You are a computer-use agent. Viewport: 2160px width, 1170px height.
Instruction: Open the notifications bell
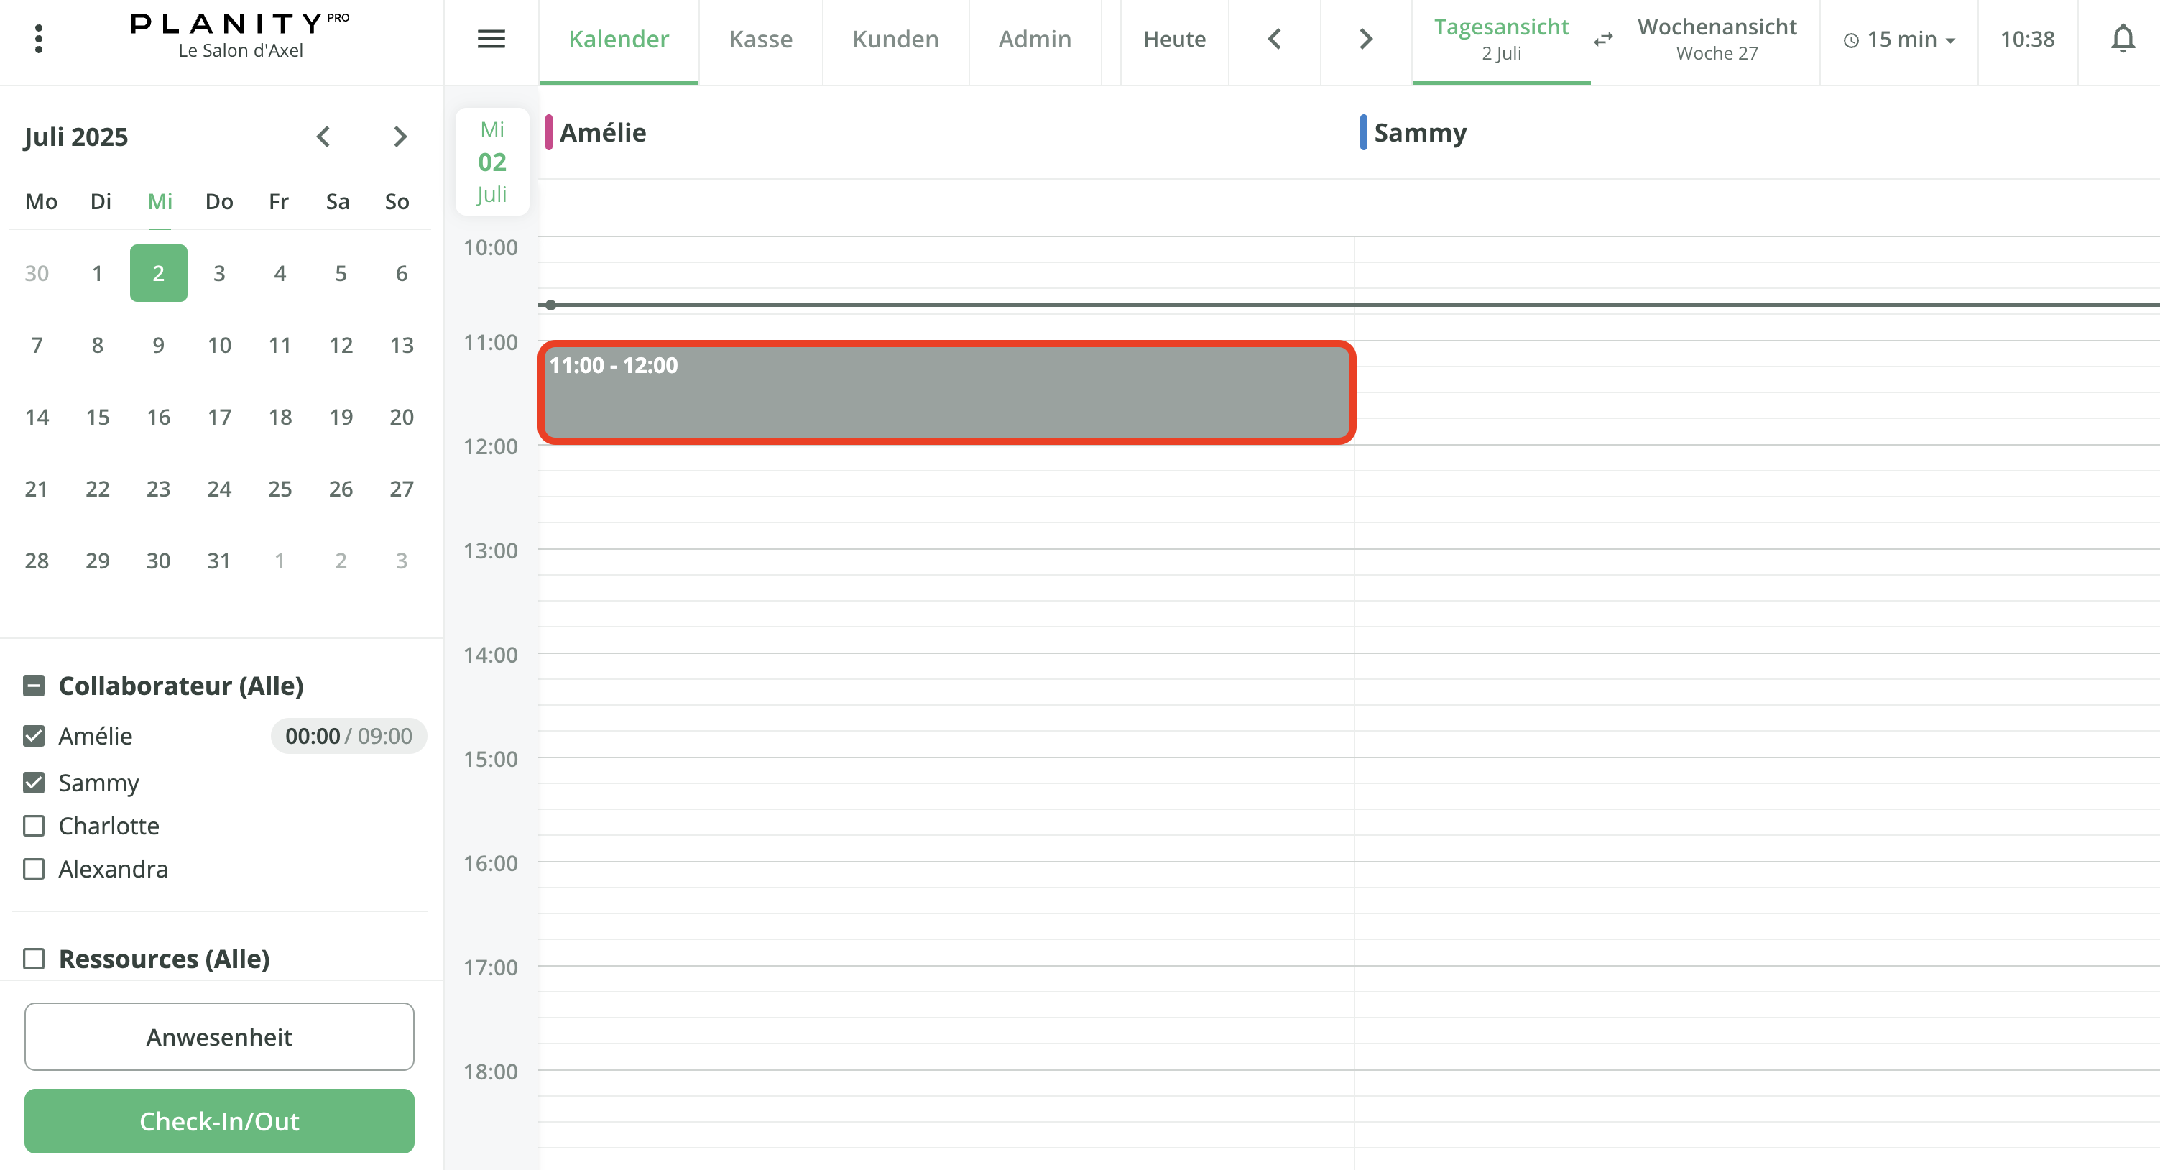pyautogui.click(x=2122, y=39)
